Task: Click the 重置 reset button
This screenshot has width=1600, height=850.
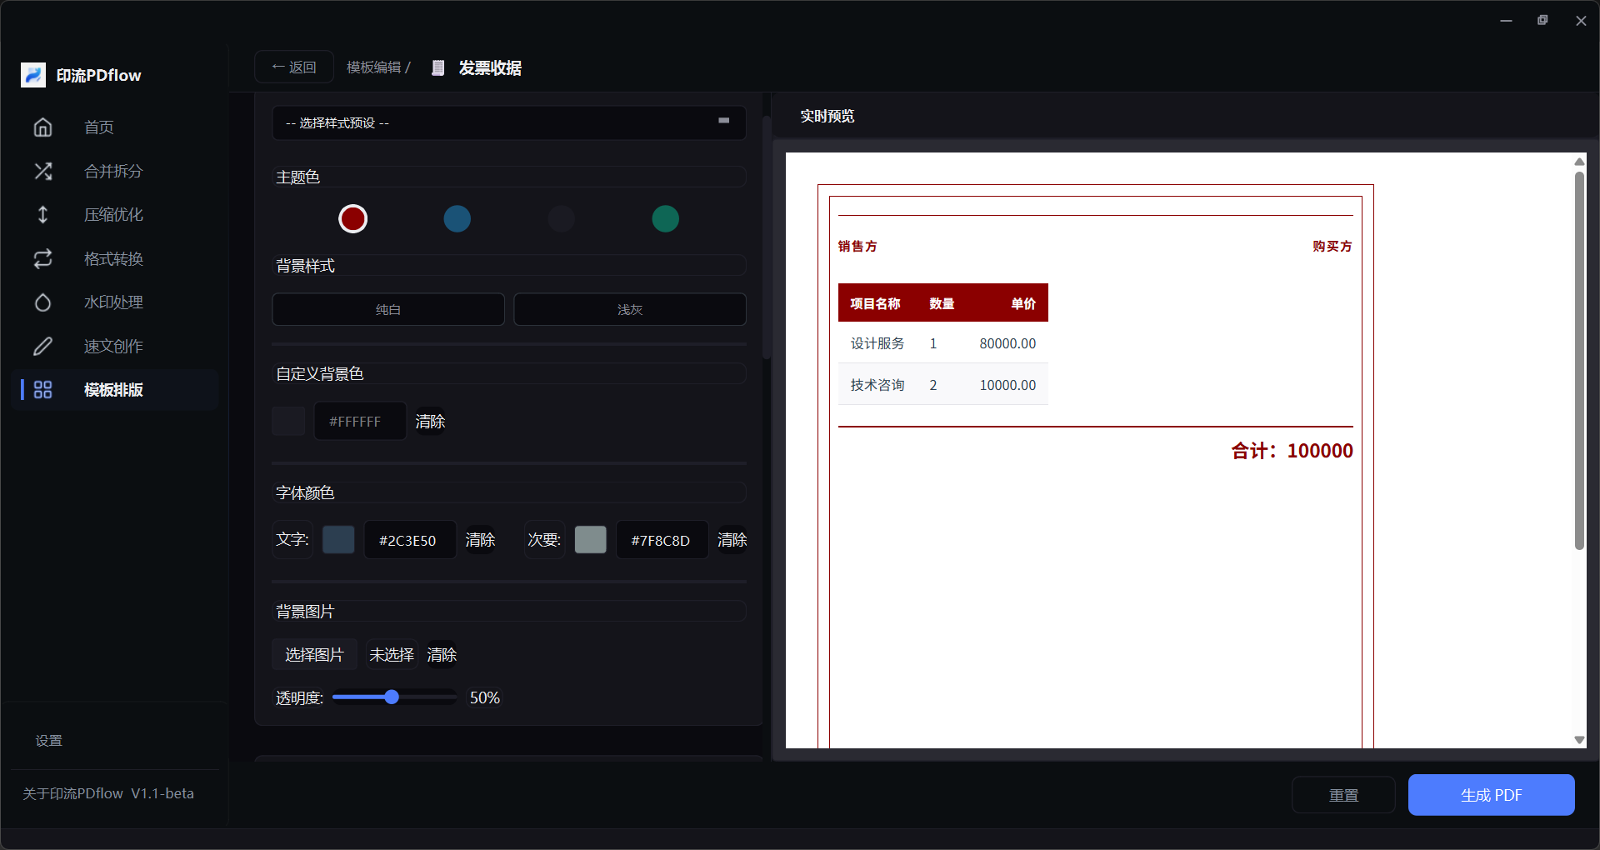Action: pyautogui.click(x=1343, y=795)
